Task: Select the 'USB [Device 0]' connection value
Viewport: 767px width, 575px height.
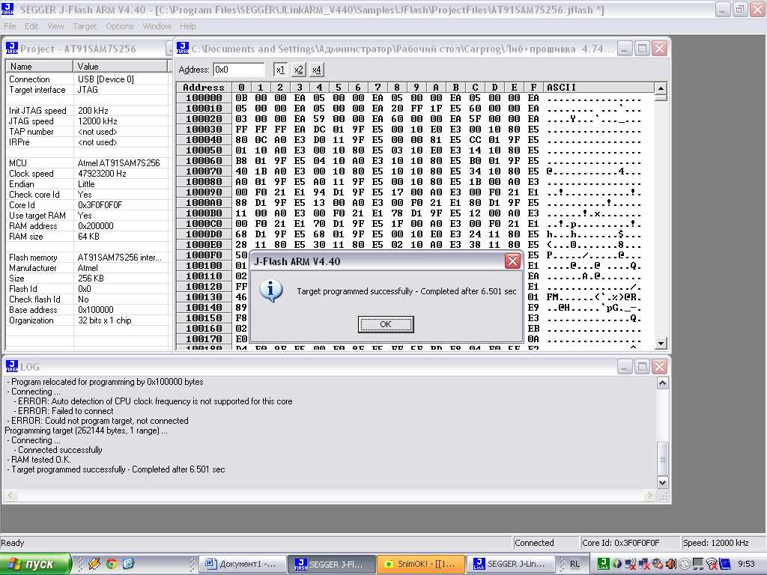Action: pyautogui.click(x=106, y=79)
